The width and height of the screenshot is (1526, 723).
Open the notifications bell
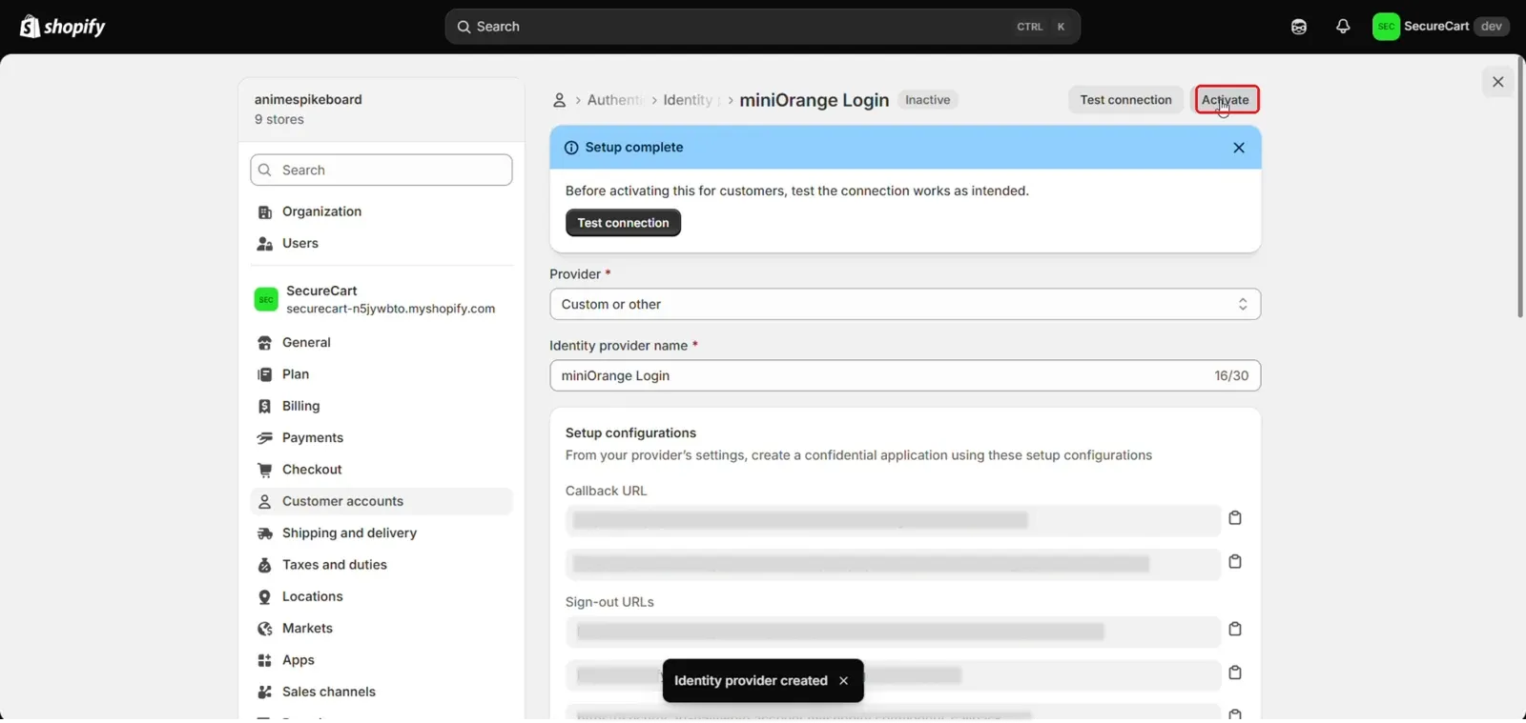click(x=1343, y=27)
